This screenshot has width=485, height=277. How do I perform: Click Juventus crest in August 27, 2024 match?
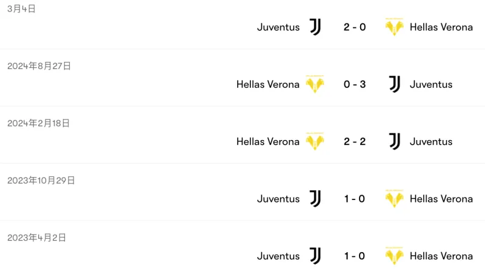coord(395,84)
